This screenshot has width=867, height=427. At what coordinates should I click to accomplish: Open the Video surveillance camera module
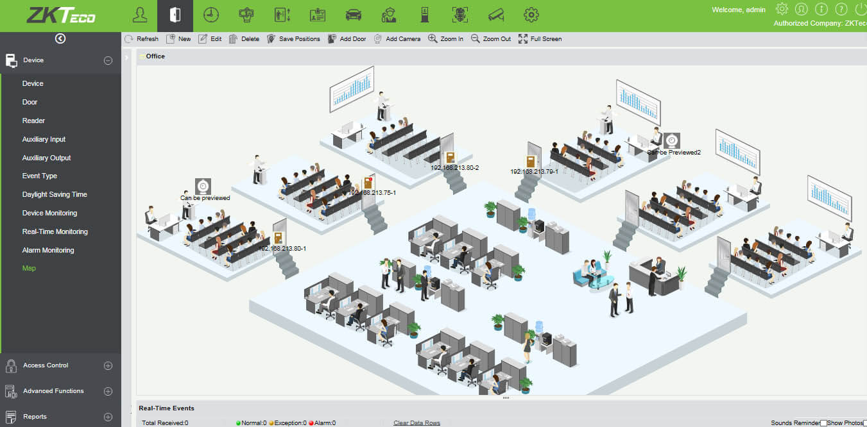coord(495,14)
